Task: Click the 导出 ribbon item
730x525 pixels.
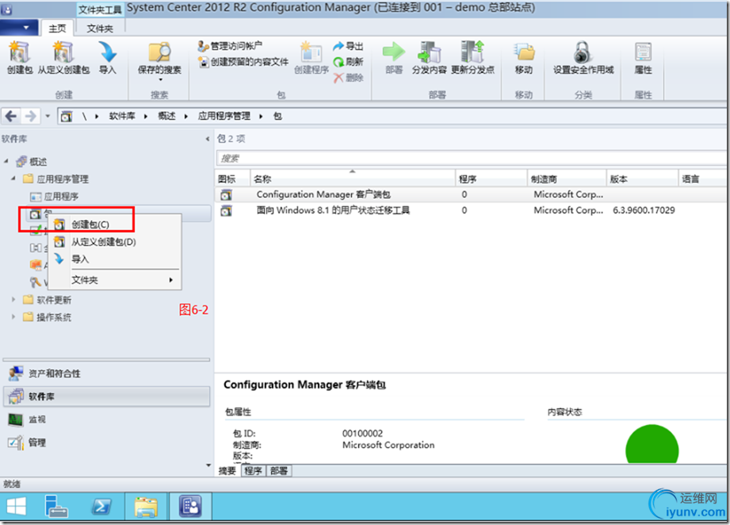Action: (348, 46)
